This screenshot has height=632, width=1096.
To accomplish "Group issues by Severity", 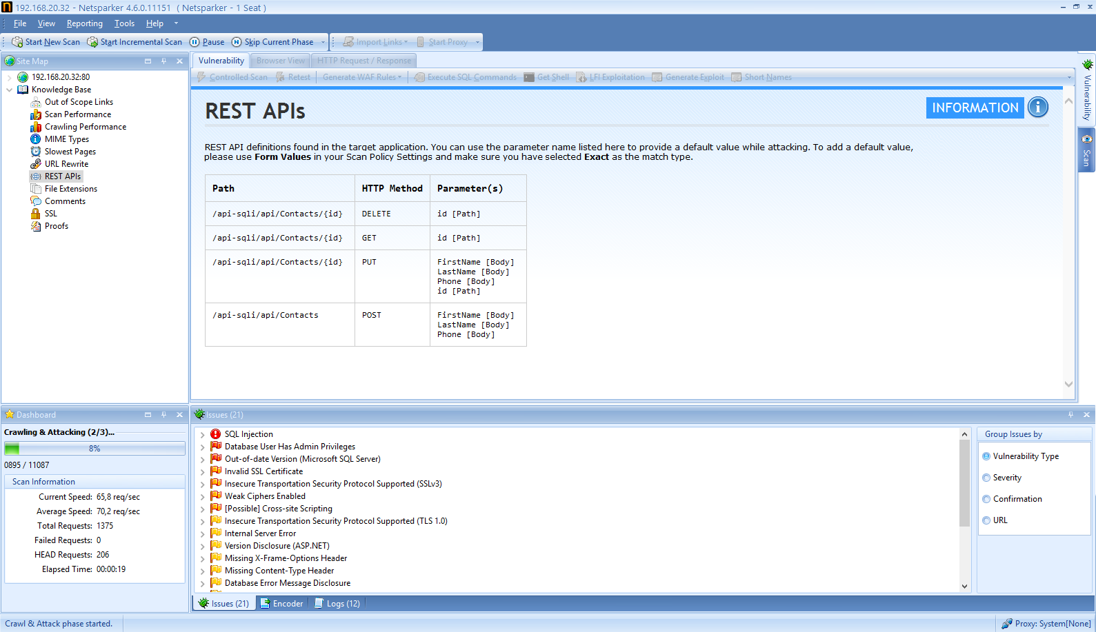I will click(x=1002, y=478).
